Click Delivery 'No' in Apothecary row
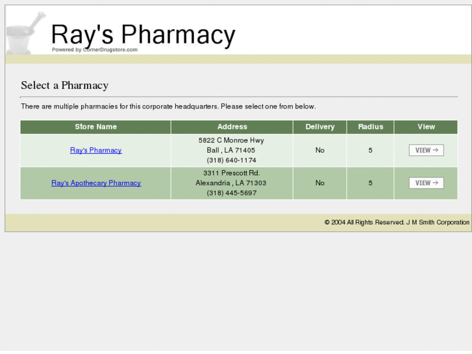 pos(320,183)
